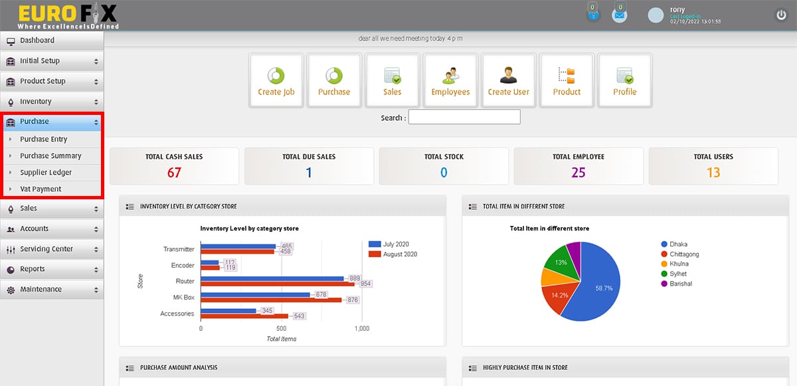
Task: Expand the Reports menu section
Action: [52, 269]
